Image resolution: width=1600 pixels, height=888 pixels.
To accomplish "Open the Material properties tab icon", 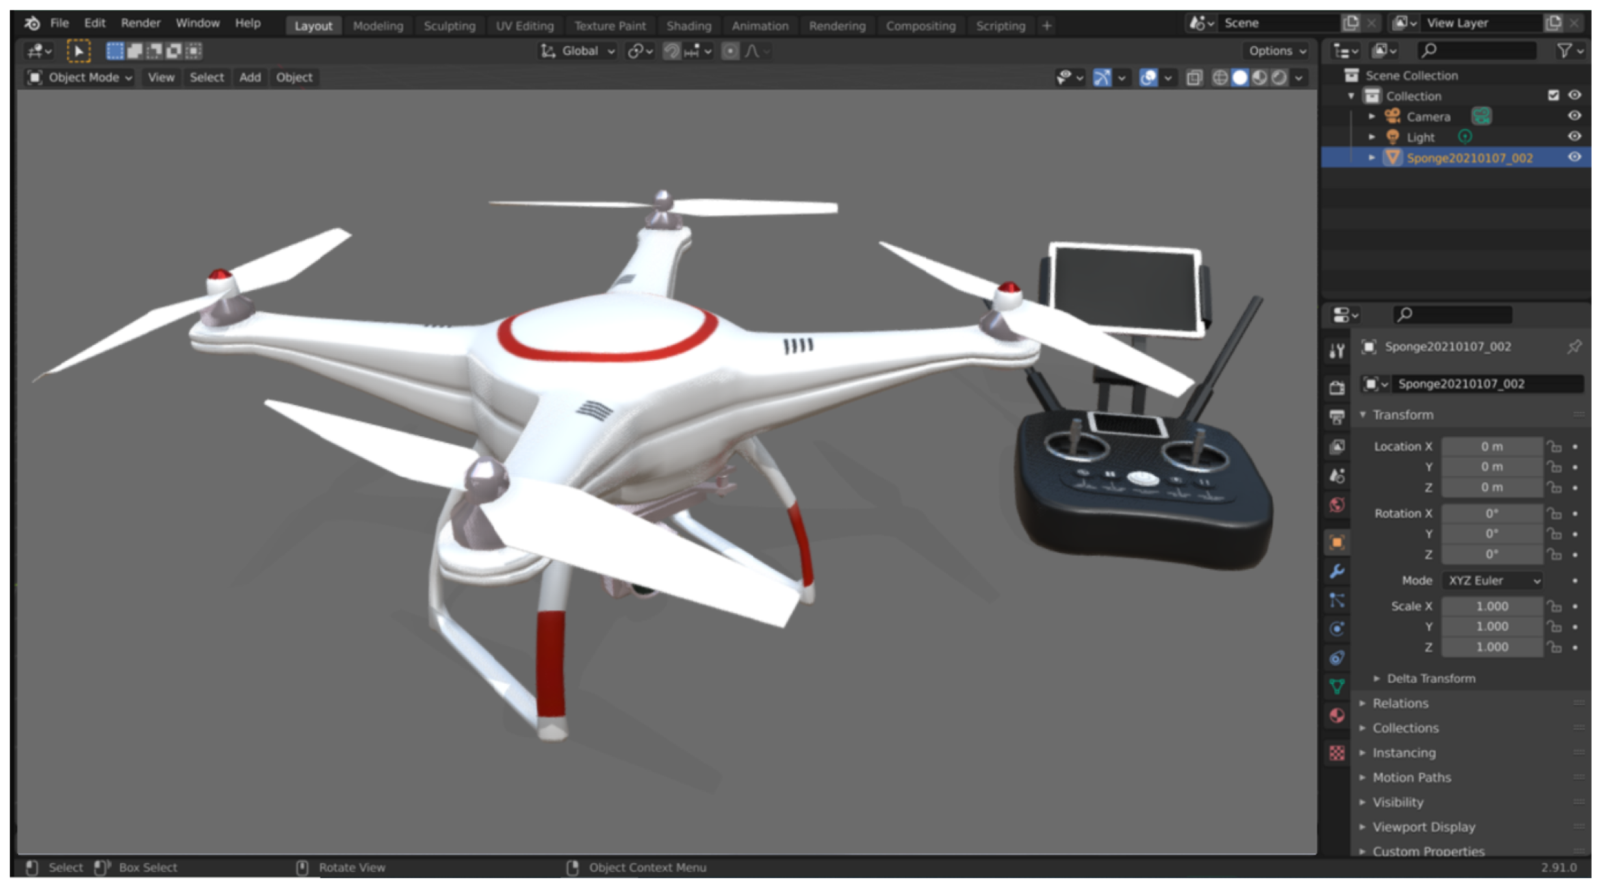I will pyautogui.click(x=1337, y=716).
